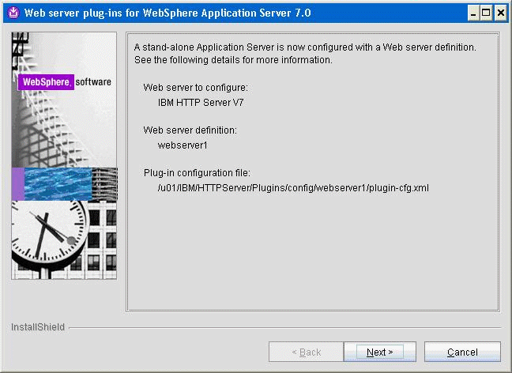Click the installer icon in the title bar
The image size is (512, 373).
(13, 13)
